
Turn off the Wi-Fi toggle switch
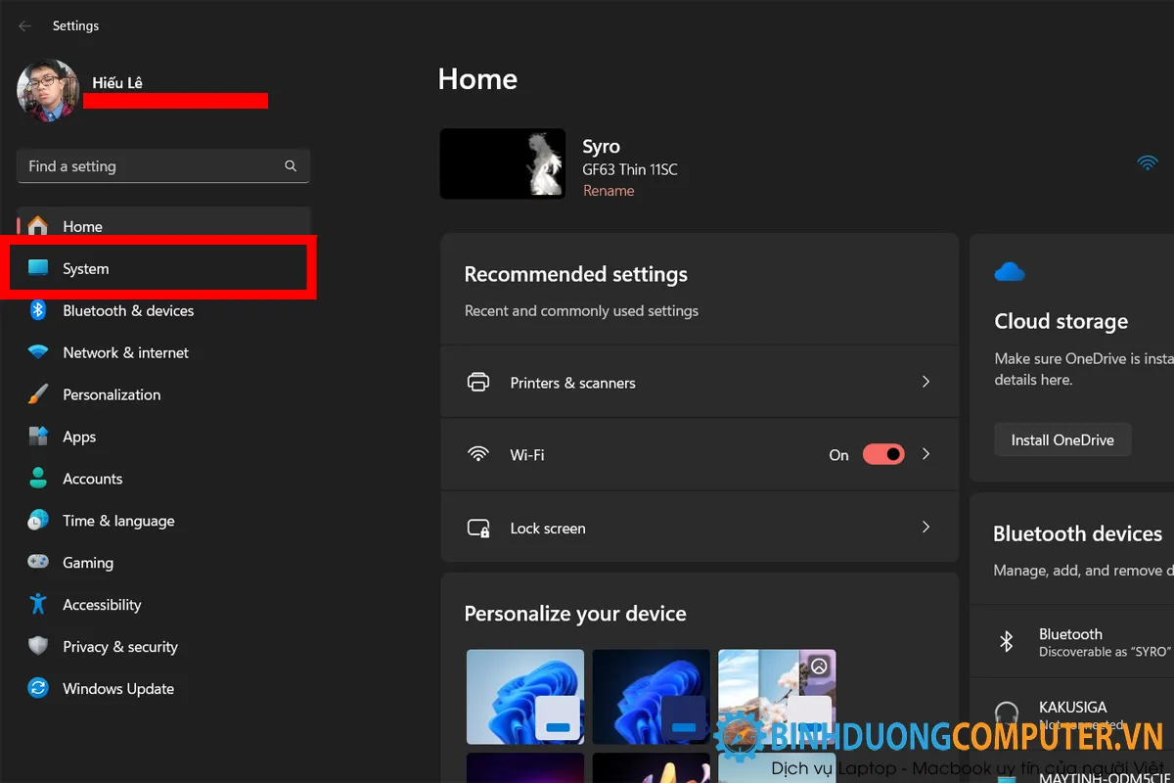[882, 454]
